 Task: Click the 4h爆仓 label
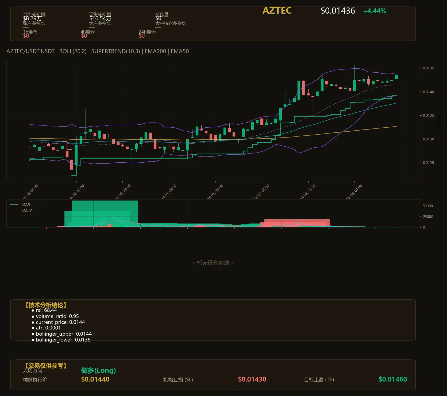pyautogui.click(x=88, y=32)
